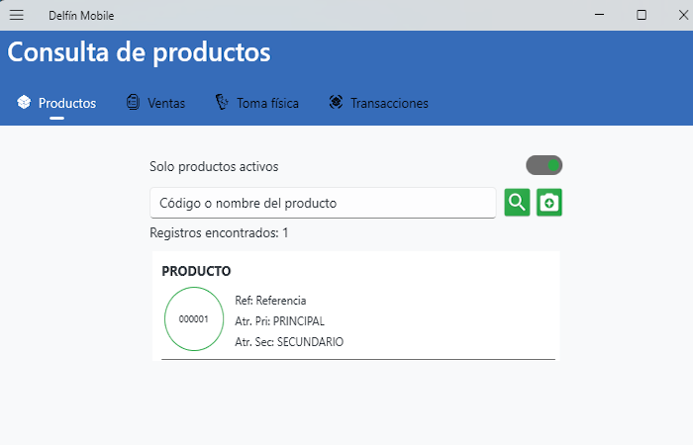Click the green search magnifier button
The height and width of the screenshot is (445, 693).
(x=517, y=202)
